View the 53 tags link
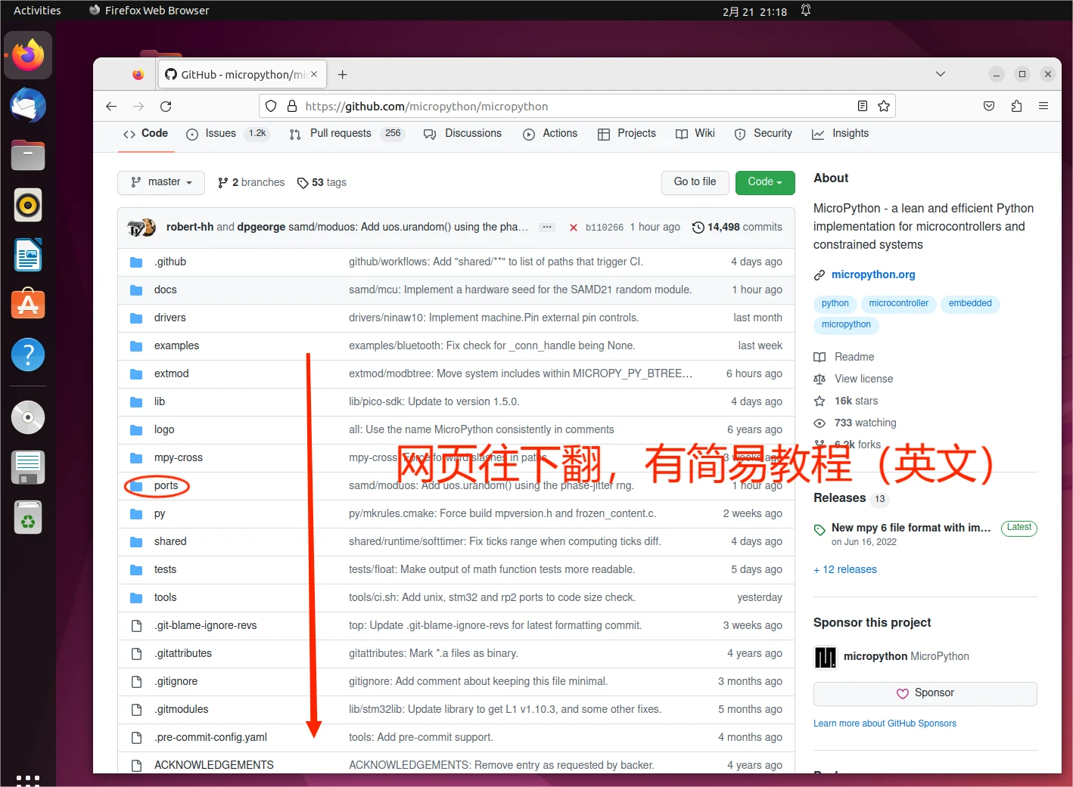This screenshot has width=1073, height=787. [322, 182]
